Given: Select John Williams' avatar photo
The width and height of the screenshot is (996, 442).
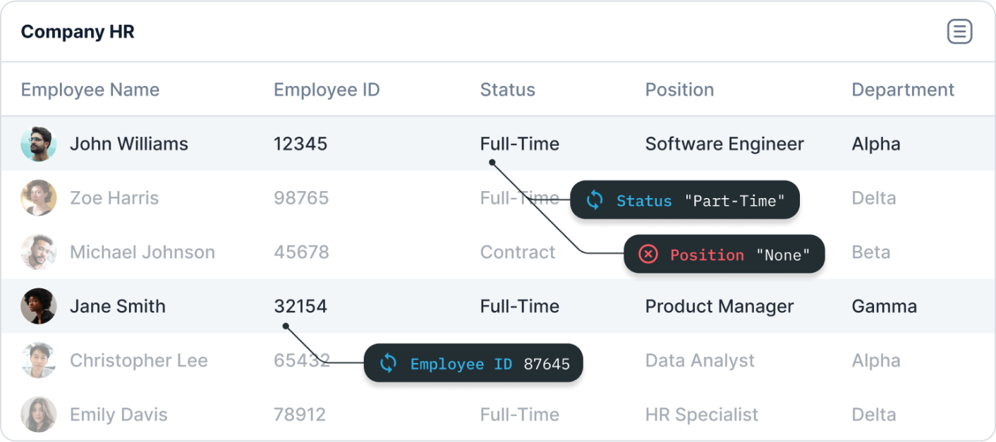Looking at the screenshot, I should pyautogui.click(x=38, y=144).
